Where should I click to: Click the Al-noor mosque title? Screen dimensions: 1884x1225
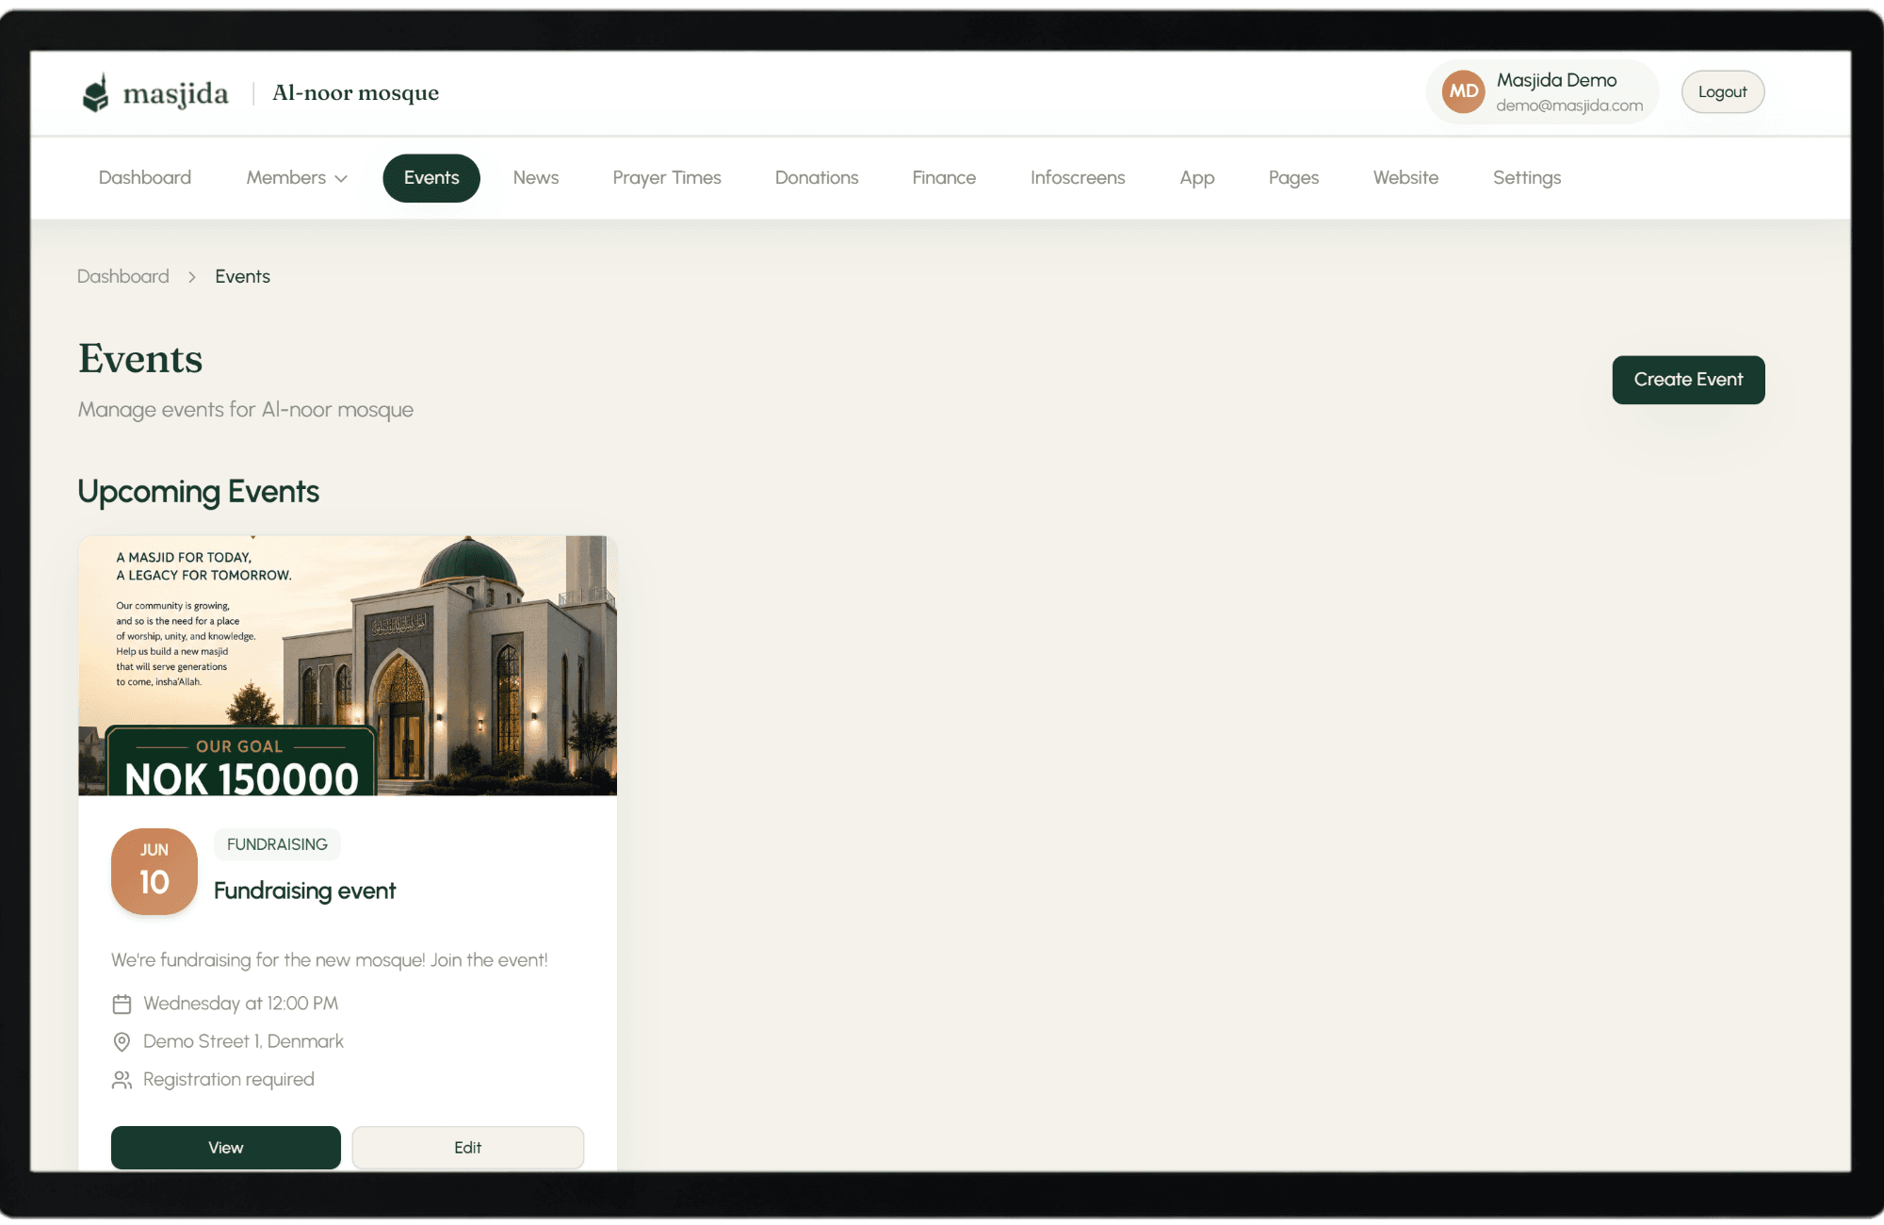click(x=356, y=93)
